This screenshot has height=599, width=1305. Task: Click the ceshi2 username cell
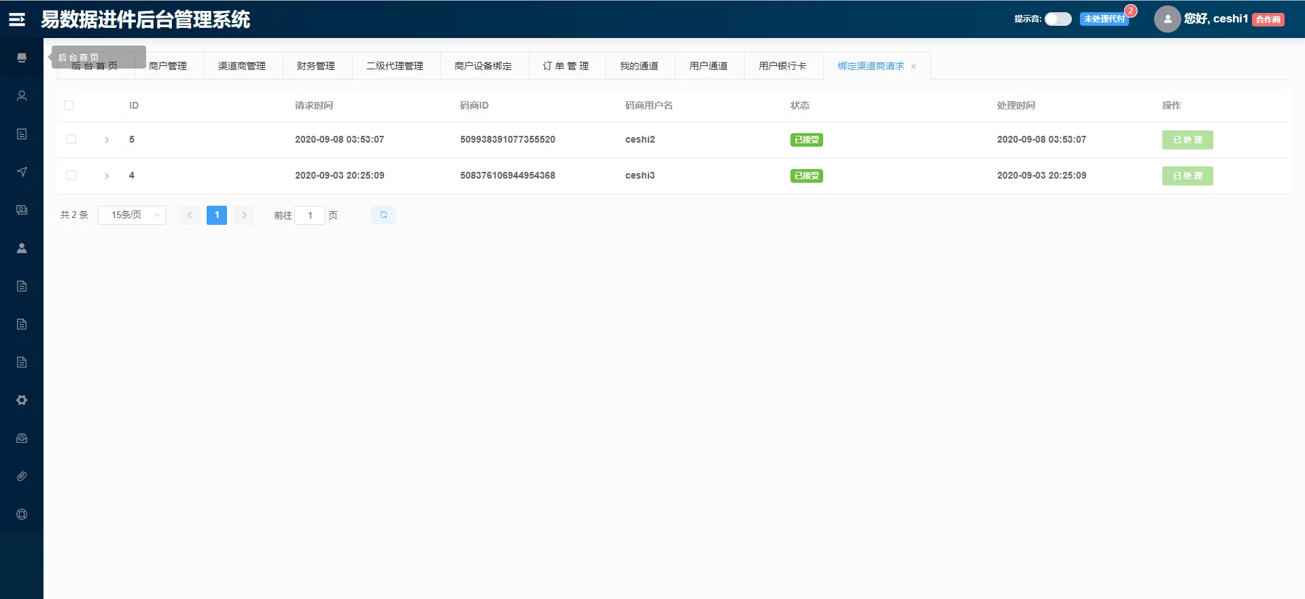(x=640, y=139)
